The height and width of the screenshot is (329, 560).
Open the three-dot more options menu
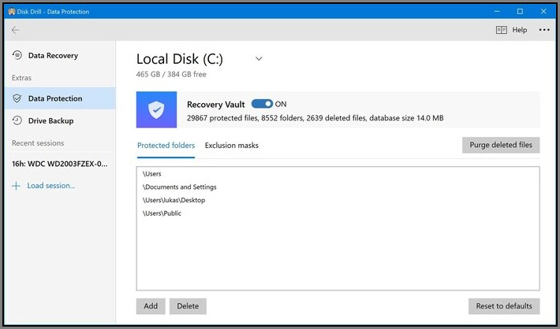pyautogui.click(x=544, y=30)
